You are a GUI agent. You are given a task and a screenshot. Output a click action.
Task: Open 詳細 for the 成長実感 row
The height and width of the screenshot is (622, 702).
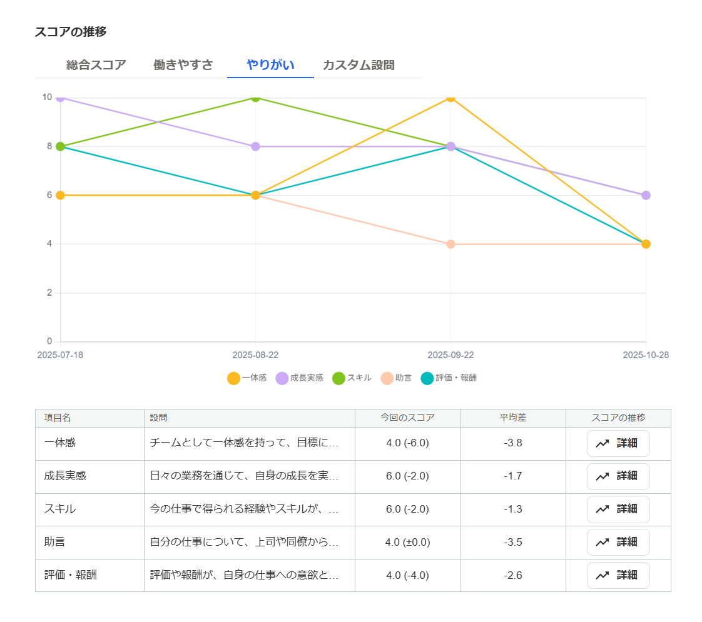(618, 476)
